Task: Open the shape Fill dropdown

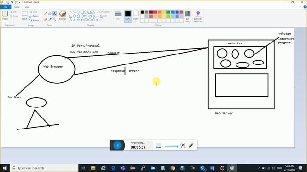Action: (x=104, y=16)
